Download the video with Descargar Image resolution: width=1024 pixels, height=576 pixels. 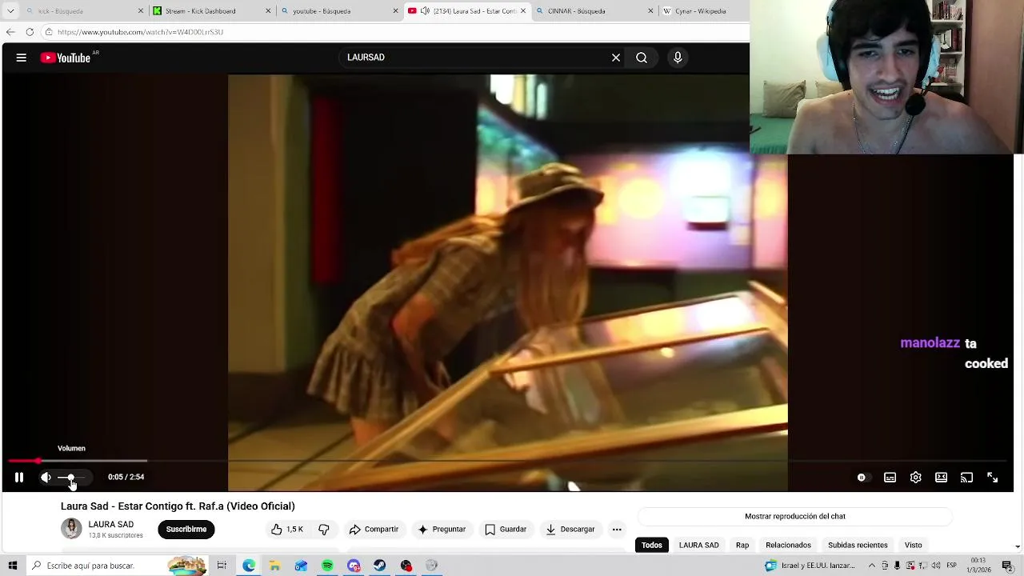pos(570,530)
